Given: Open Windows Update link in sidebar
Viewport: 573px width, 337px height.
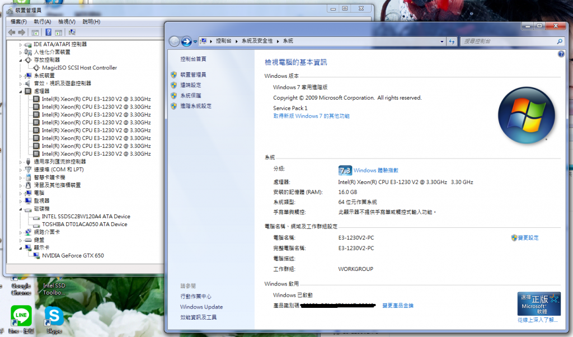Looking at the screenshot, I should [201, 307].
